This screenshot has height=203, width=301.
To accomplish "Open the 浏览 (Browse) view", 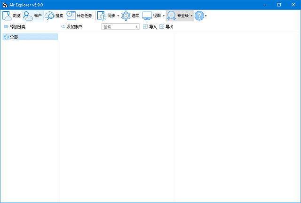I will (11, 16).
